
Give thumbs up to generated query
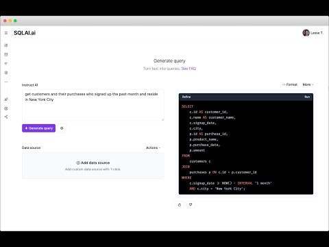[180, 204]
